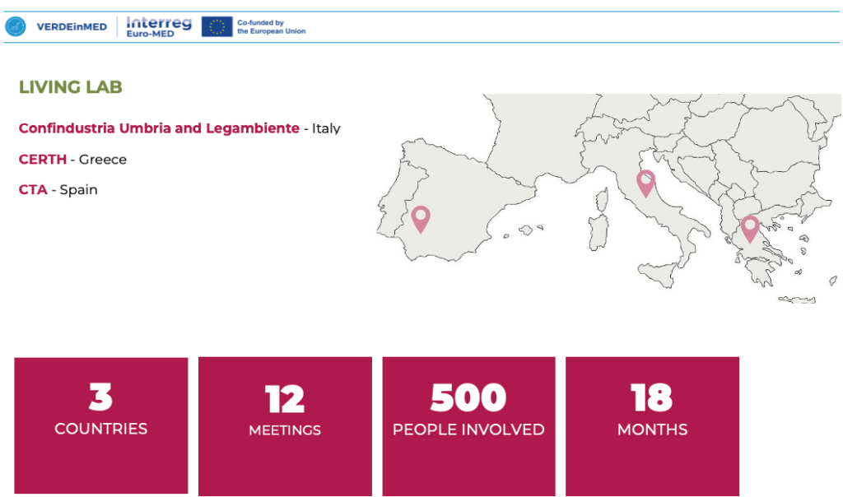843x497 pixels.
Task: Open the 12 Meetings stat card
Action: pyautogui.click(x=285, y=426)
